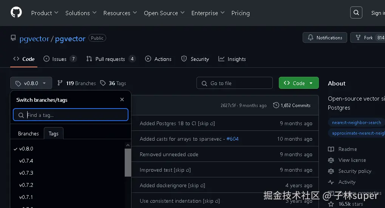Expand the Resources menu

point(120,13)
